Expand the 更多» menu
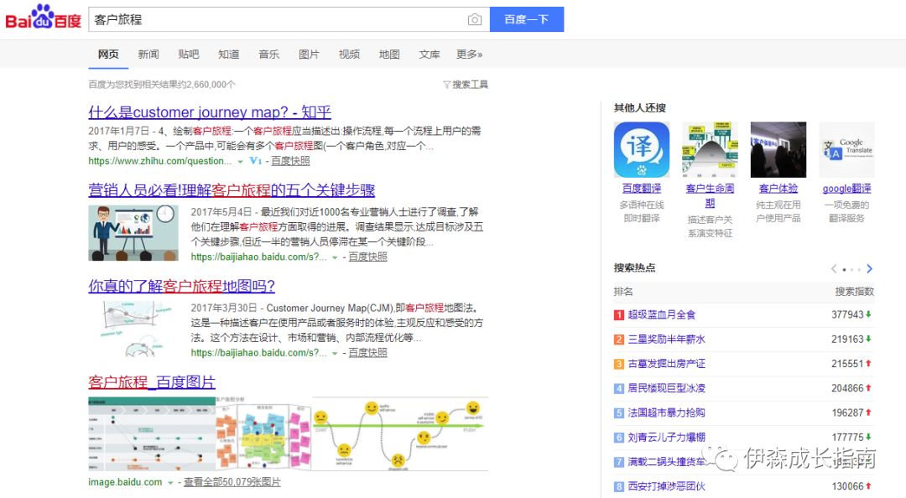The image size is (906, 498). 469,54
